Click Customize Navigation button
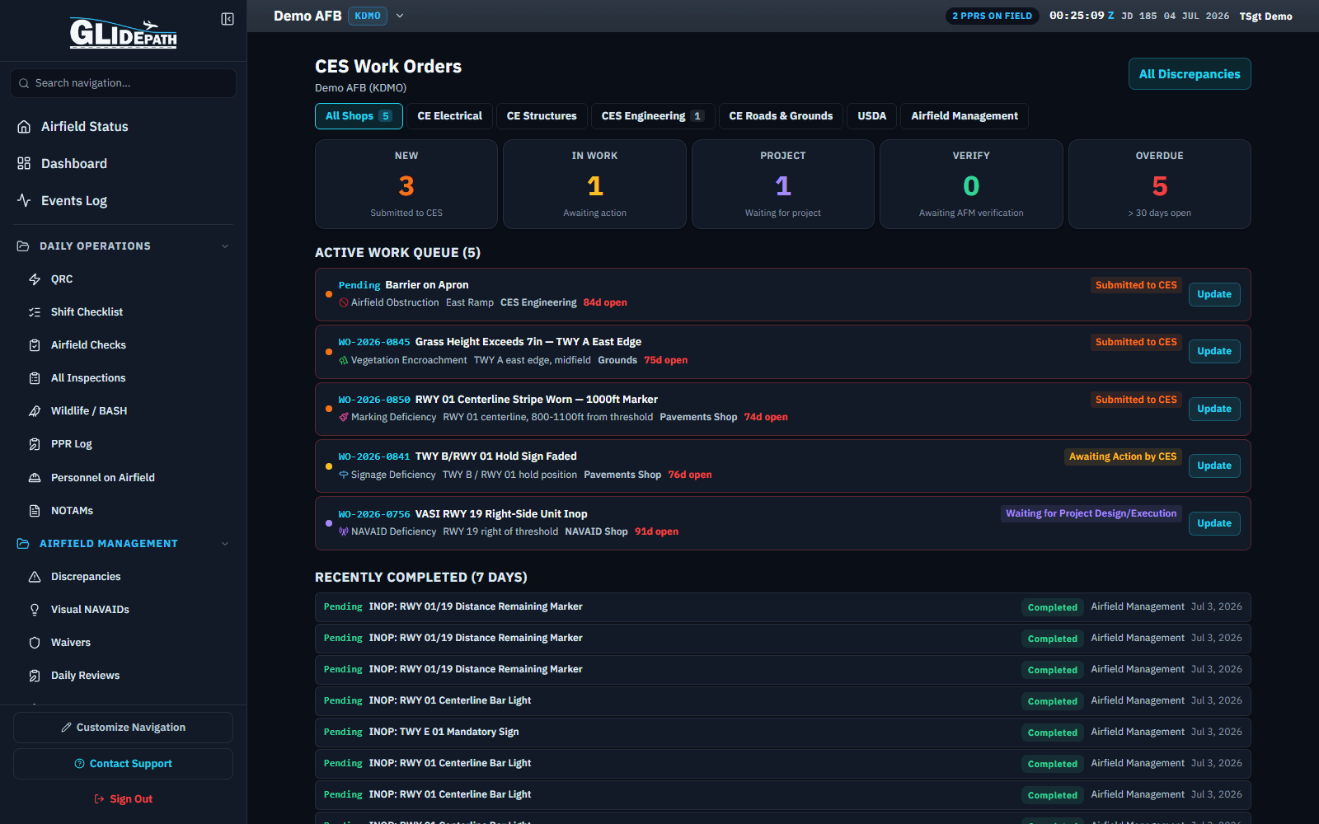Viewport: 1319px width, 824px height. click(123, 728)
